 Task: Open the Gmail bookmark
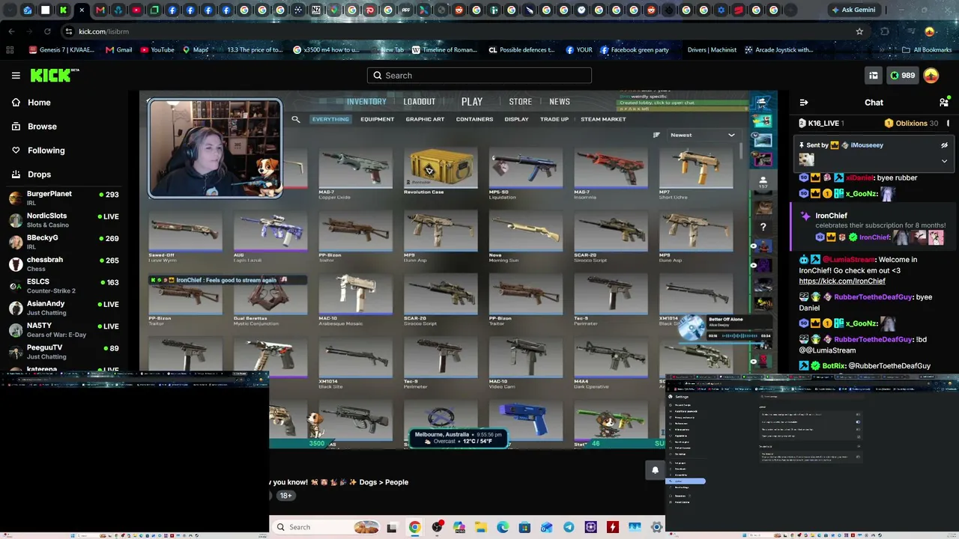tap(119, 50)
